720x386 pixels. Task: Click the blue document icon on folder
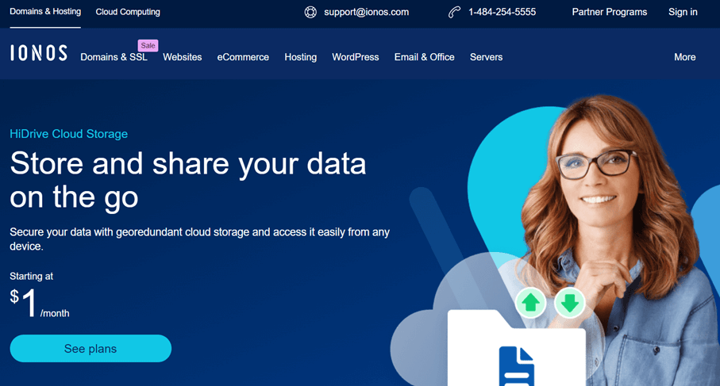point(517,366)
